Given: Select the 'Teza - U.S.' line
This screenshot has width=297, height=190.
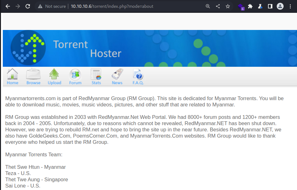Looking at the screenshot, I should coord(18,173).
